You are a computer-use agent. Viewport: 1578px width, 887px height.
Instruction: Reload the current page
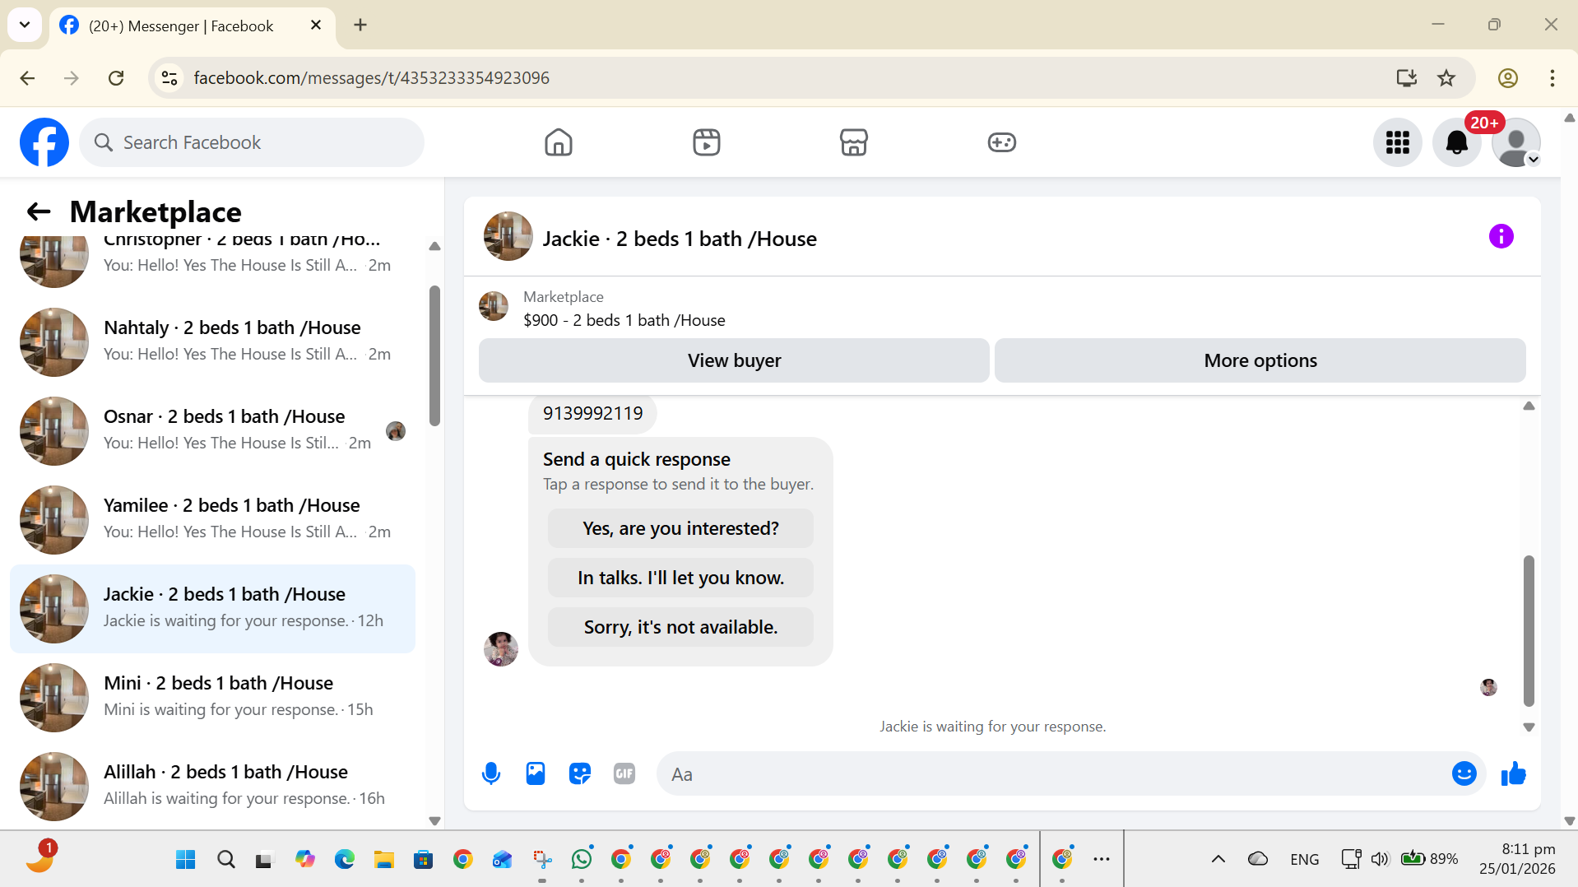[116, 78]
